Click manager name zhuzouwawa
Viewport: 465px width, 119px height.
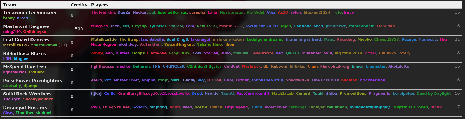point(44,45)
